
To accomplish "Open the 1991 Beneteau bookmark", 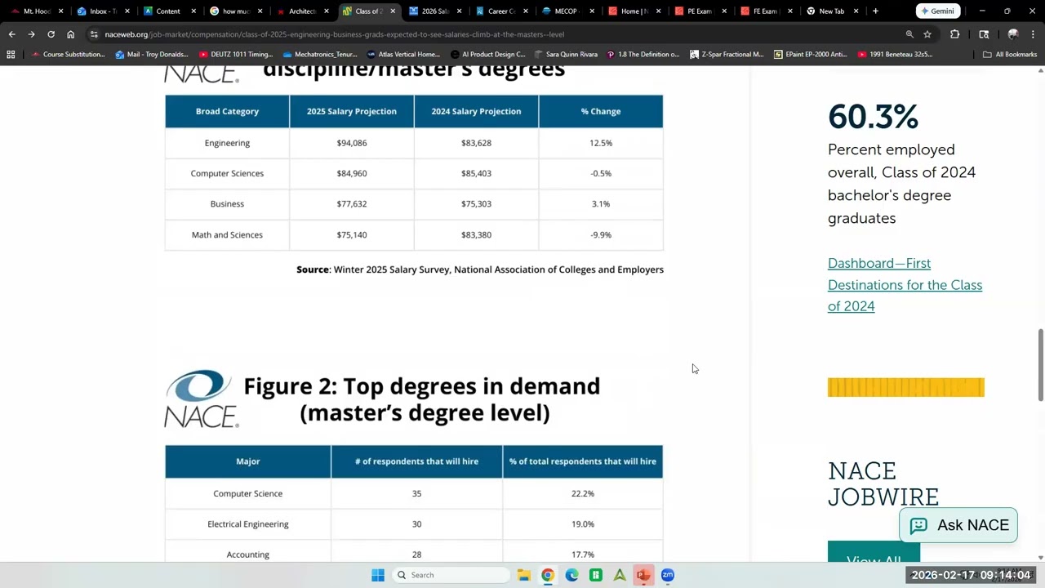I will [x=894, y=55].
